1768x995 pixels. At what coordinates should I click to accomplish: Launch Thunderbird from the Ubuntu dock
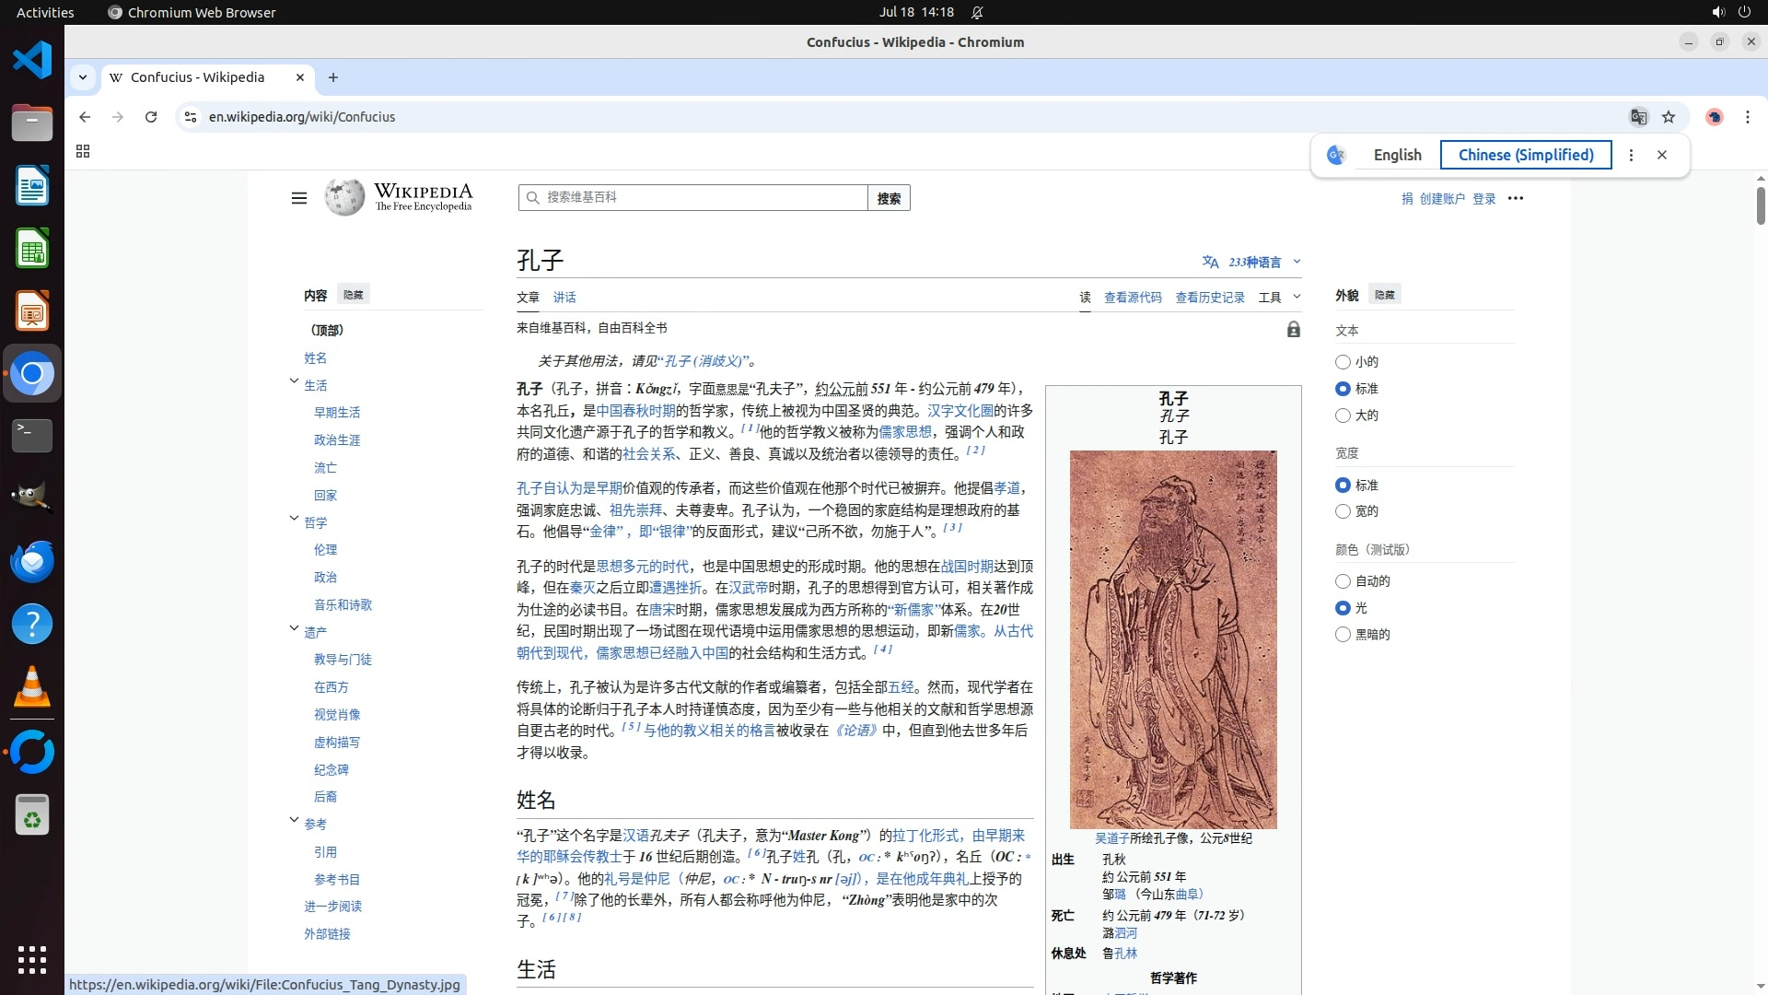coord(32,561)
